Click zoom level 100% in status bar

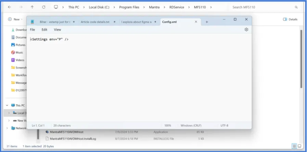[168, 125]
